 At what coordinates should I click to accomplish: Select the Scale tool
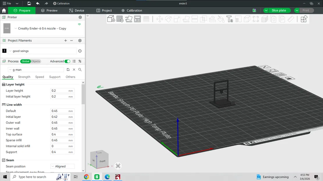pyautogui.click(x=177, y=19)
